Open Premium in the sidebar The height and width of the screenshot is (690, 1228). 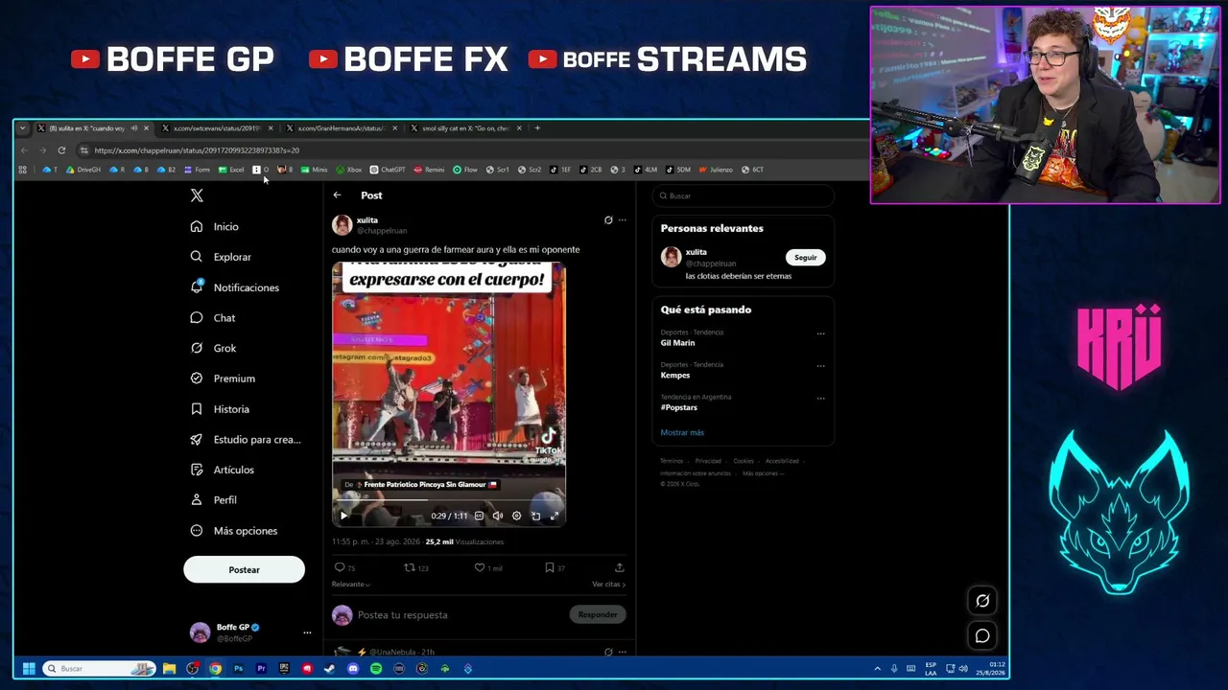tap(223, 379)
